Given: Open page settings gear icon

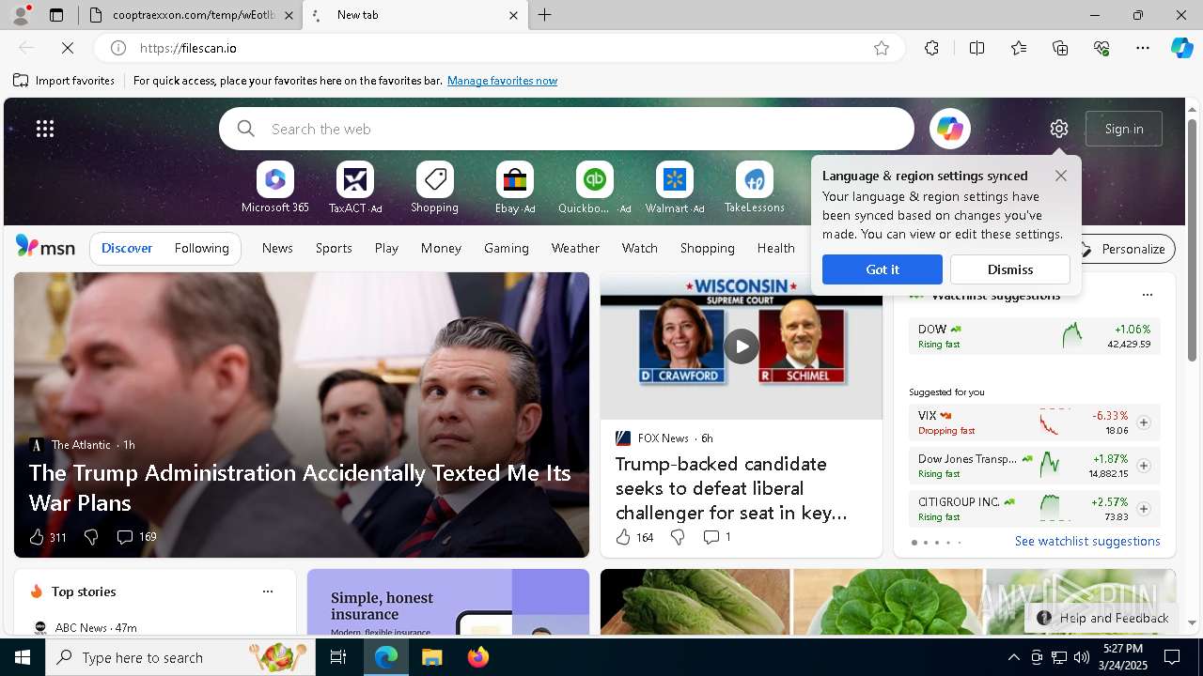Looking at the screenshot, I should (1059, 129).
